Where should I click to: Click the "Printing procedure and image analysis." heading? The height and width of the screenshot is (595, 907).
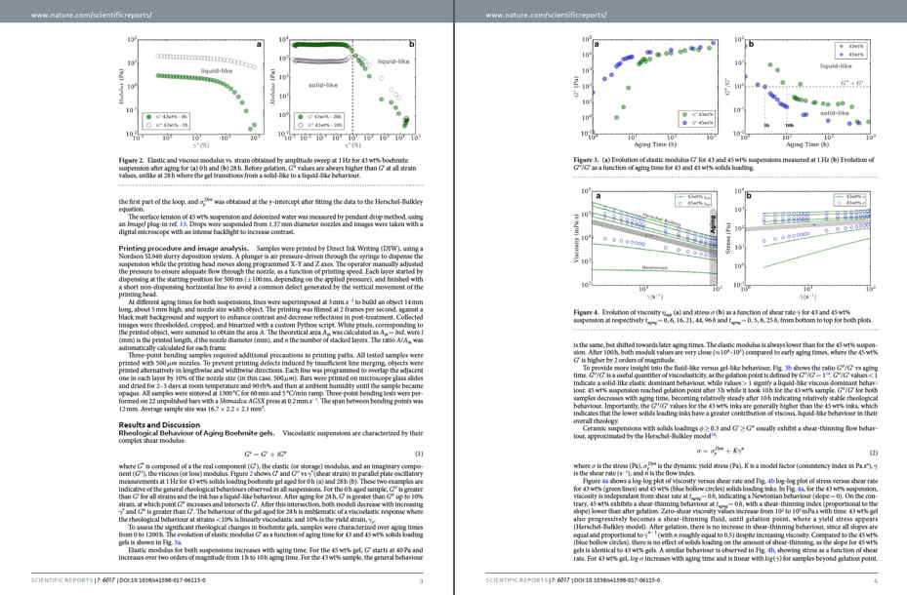184,249
